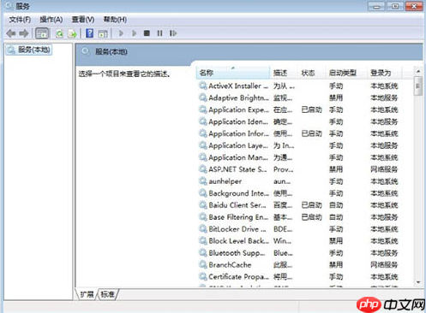
Task: Switch to the 标准 tab
Action: click(108, 294)
